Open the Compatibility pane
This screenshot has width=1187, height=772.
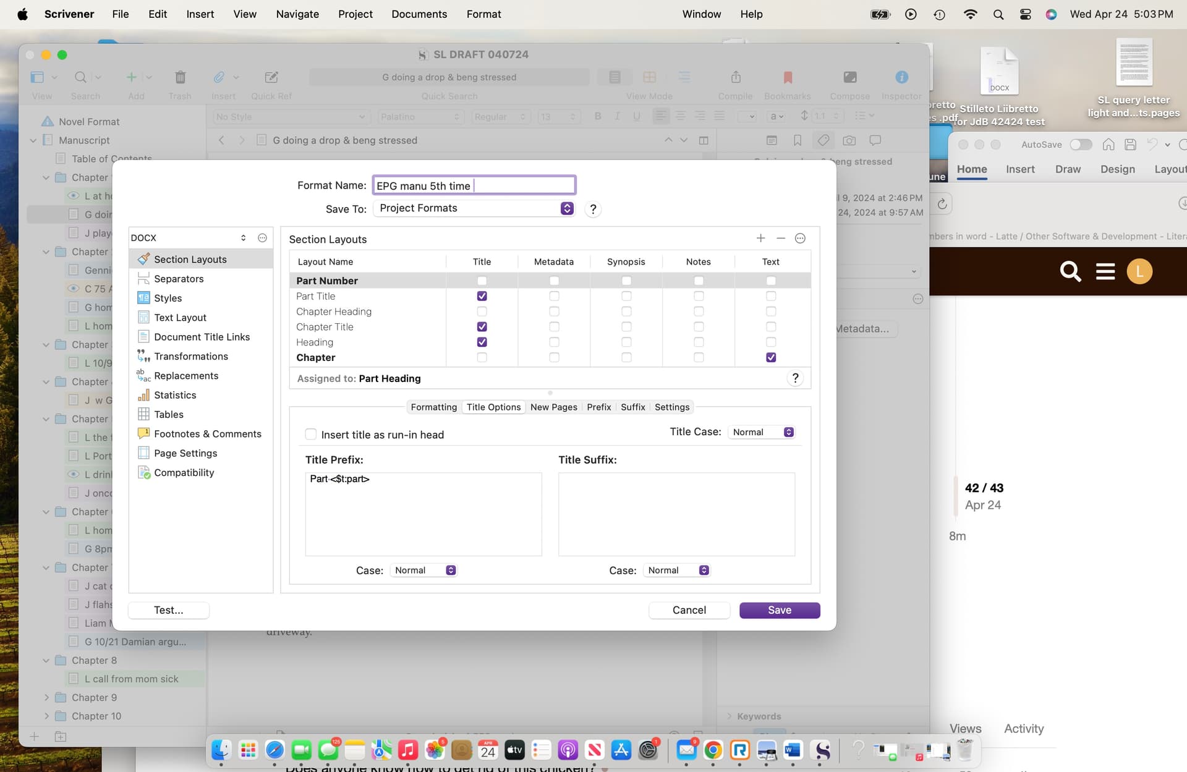coord(184,472)
